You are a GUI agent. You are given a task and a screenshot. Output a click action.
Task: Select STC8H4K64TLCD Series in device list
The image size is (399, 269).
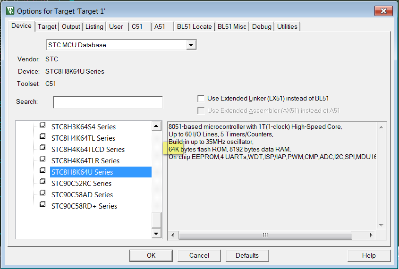click(88, 150)
